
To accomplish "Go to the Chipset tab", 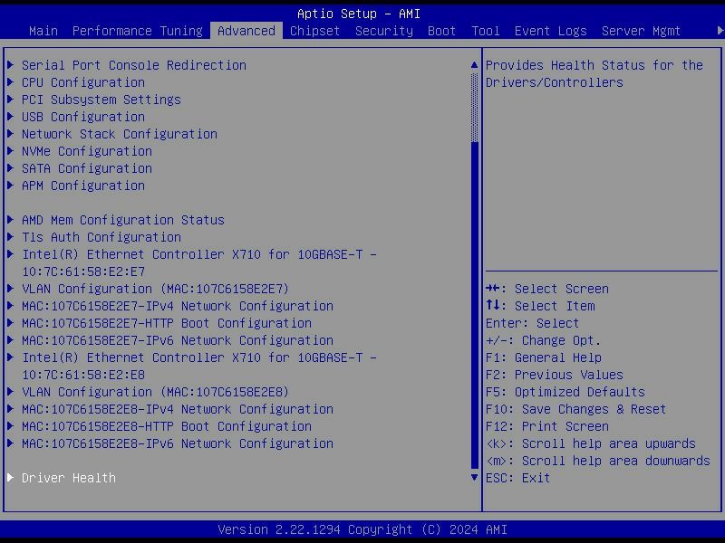I will [x=314, y=31].
